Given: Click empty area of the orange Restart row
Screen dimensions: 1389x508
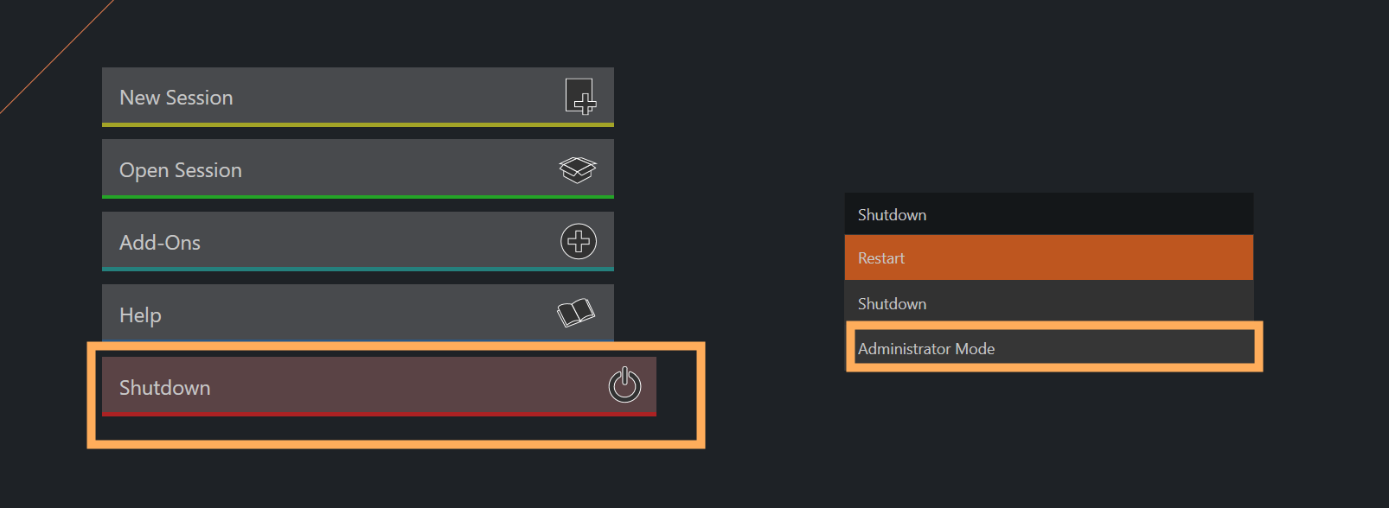Looking at the screenshot, I should (1081, 257).
